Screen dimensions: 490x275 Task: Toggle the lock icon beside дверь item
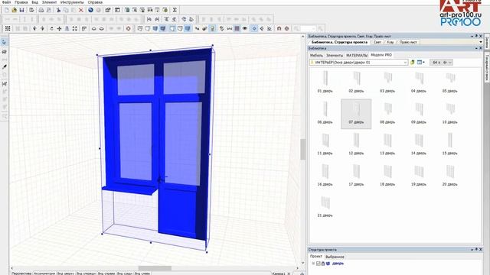323,264
